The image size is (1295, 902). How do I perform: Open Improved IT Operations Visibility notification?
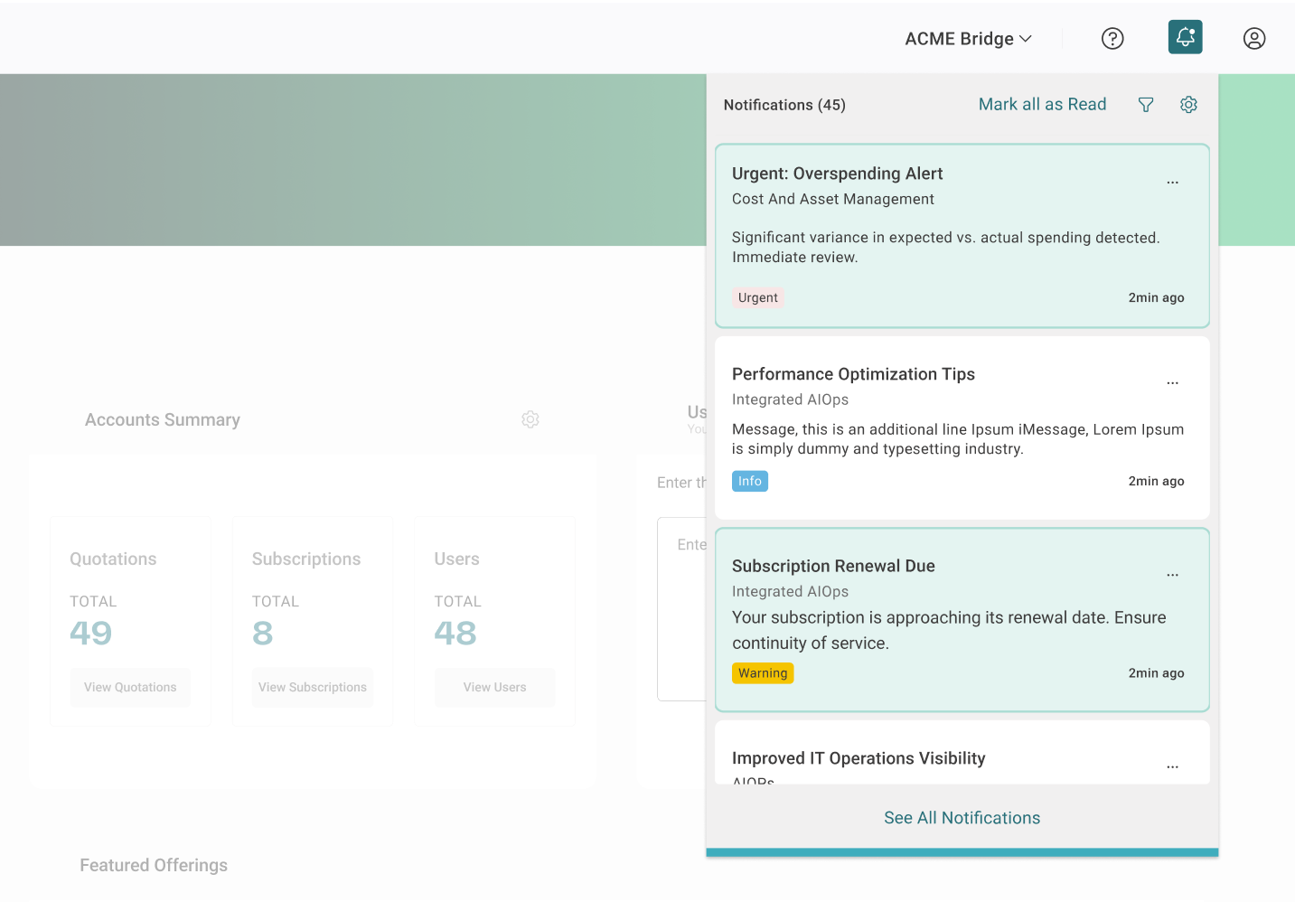click(962, 752)
